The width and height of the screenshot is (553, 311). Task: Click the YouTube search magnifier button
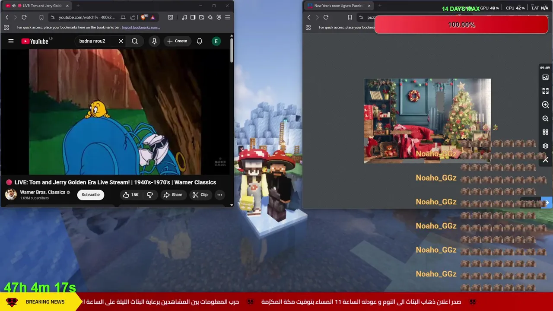click(x=135, y=41)
